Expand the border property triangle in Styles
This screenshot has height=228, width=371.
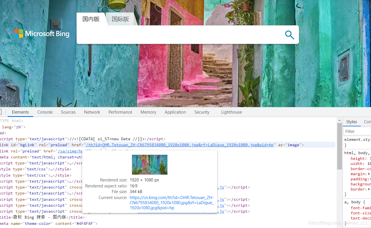point(369,189)
